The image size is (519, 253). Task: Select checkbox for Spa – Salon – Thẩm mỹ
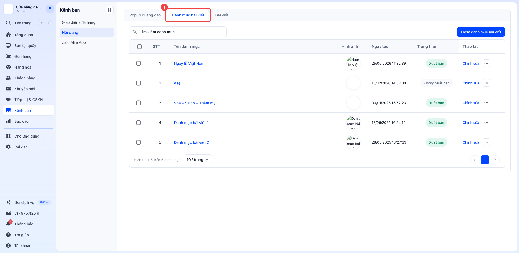tap(138, 103)
